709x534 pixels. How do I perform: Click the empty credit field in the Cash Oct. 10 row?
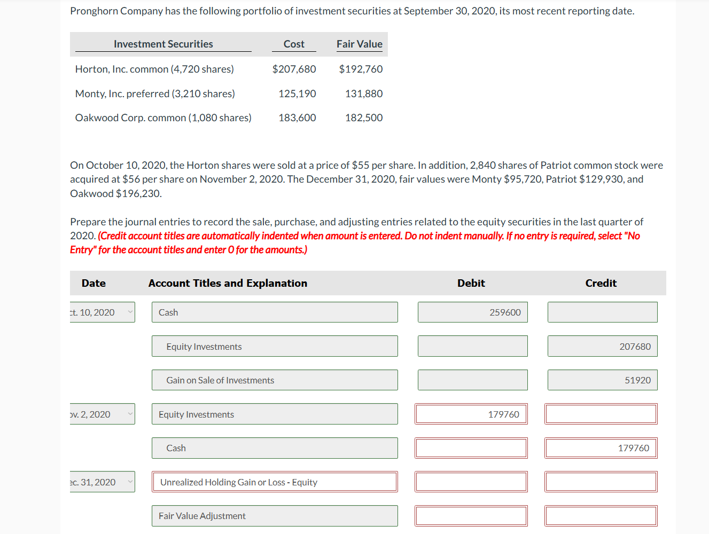(x=603, y=312)
